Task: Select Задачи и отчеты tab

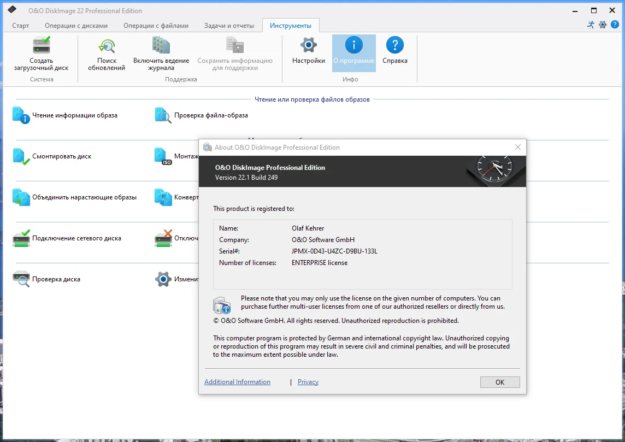Action: pyautogui.click(x=229, y=26)
